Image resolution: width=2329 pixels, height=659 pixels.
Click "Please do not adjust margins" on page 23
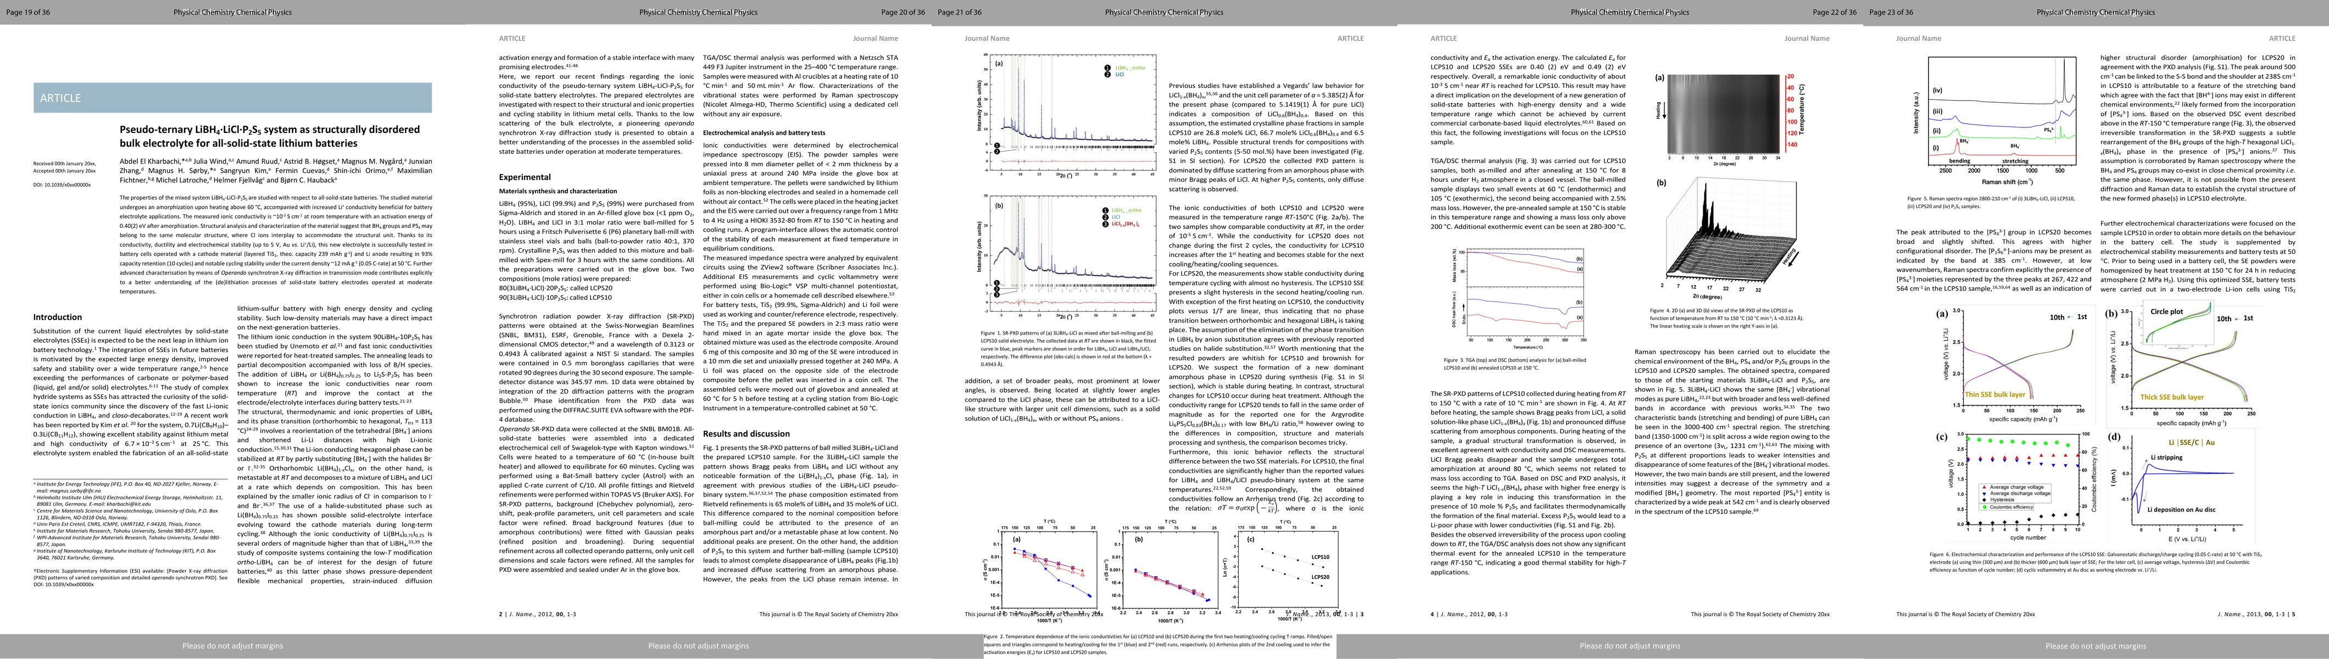[x=2096, y=646]
